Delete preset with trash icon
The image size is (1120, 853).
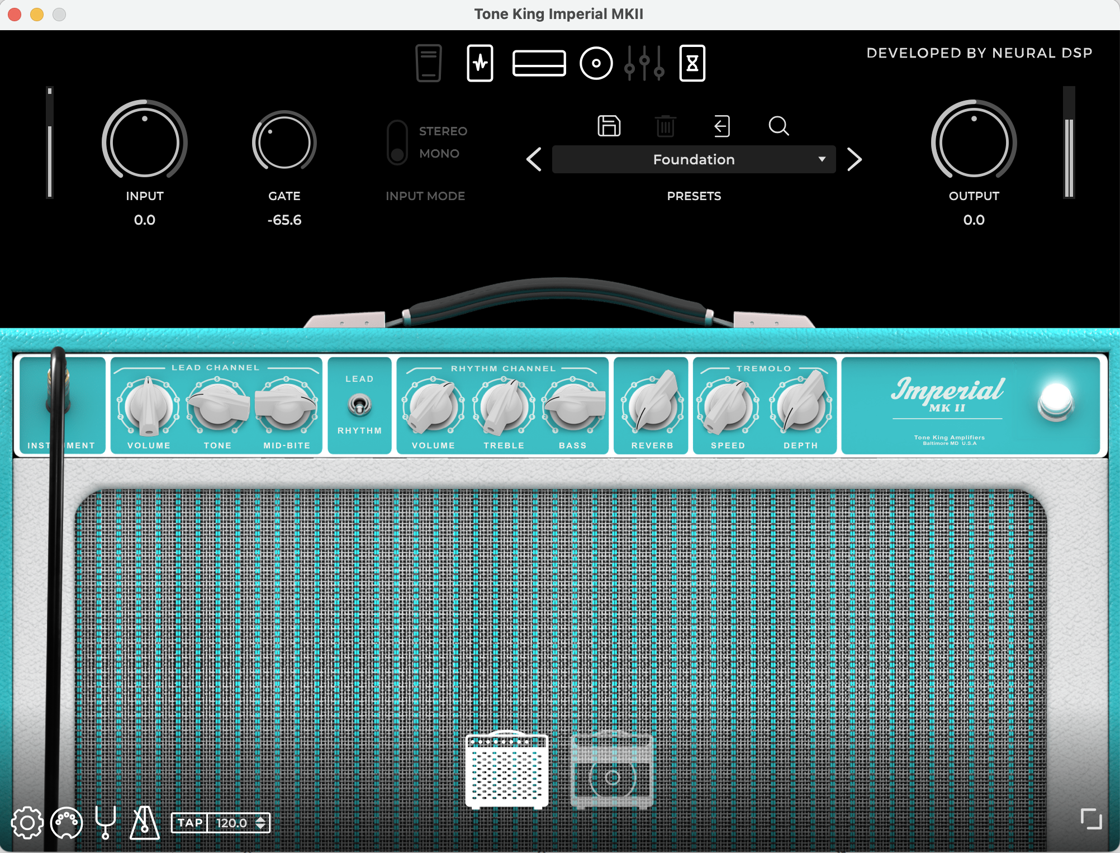665,126
